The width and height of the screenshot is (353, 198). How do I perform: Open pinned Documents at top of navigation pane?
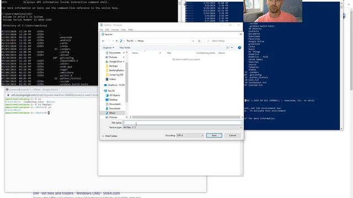point(115,53)
